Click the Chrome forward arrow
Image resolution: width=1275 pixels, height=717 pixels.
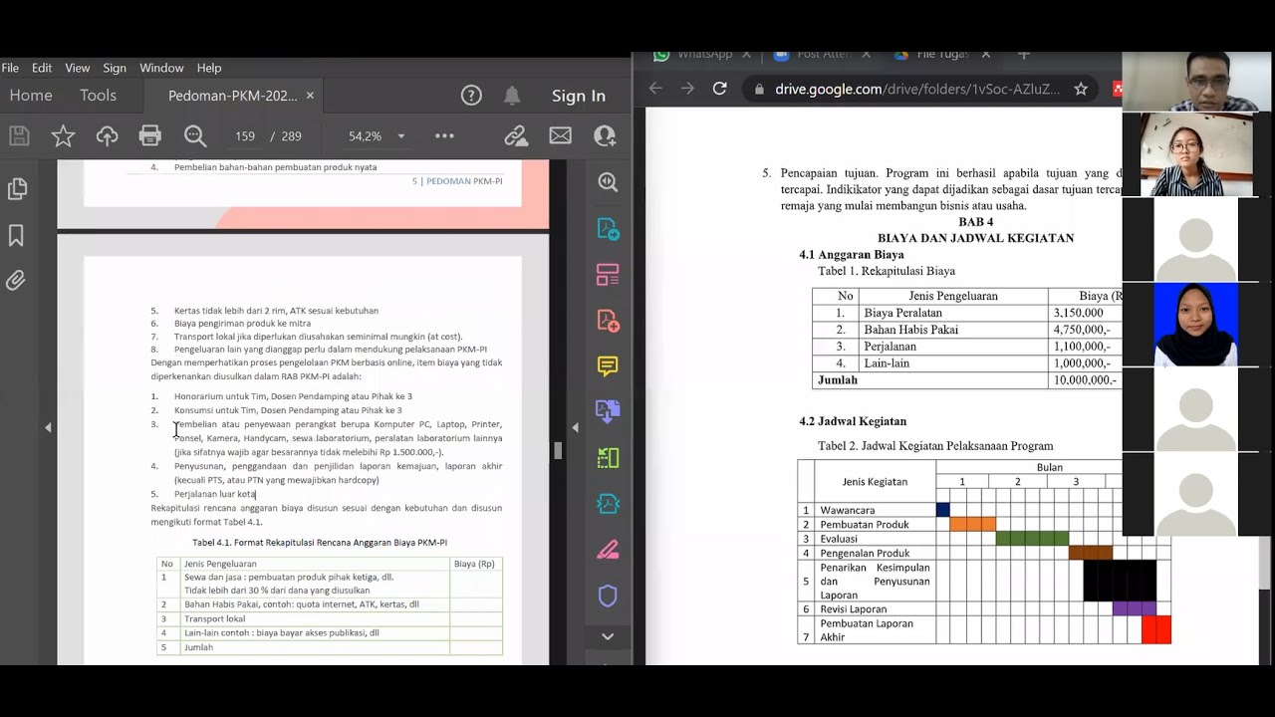[x=687, y=89]
